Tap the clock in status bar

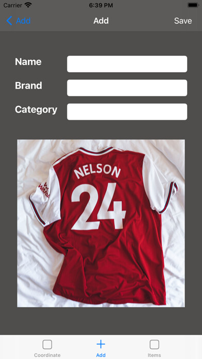pyautogui.click(x=101, y=5)
